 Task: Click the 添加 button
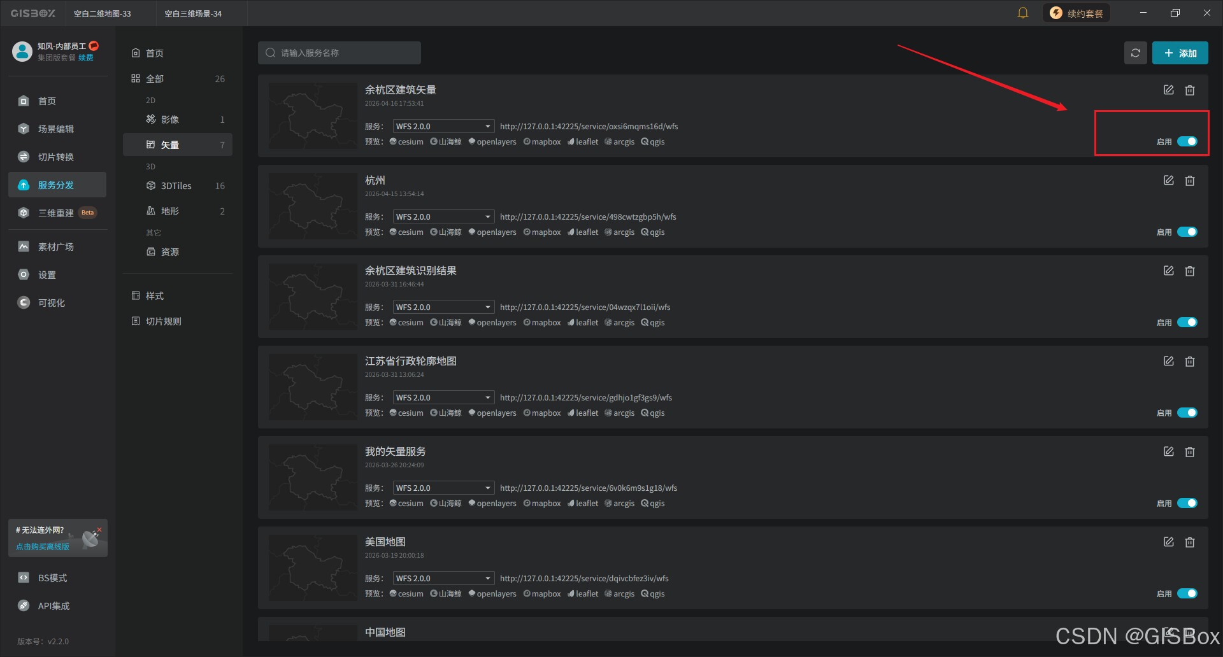(x=1180, y=53)
